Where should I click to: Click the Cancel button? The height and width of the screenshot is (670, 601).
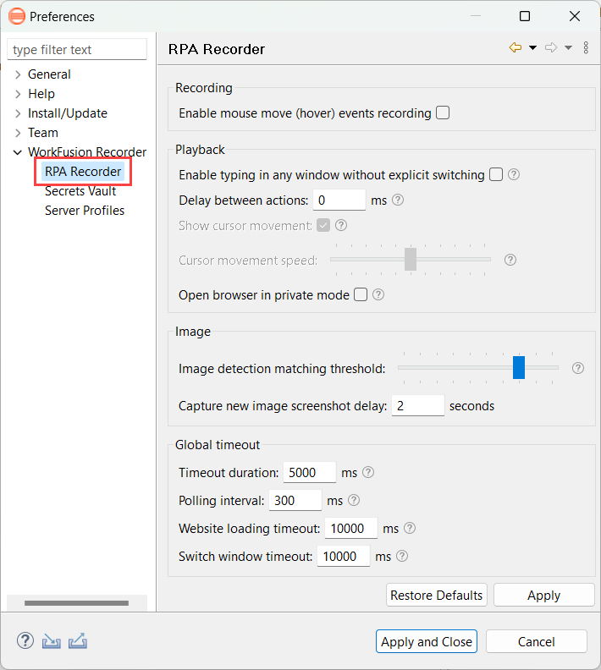click(537, 641)
